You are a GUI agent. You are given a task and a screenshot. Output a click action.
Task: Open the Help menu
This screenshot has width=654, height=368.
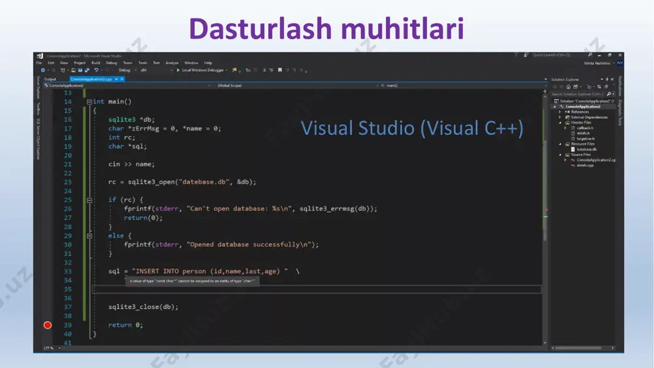(x=208, y=63)
